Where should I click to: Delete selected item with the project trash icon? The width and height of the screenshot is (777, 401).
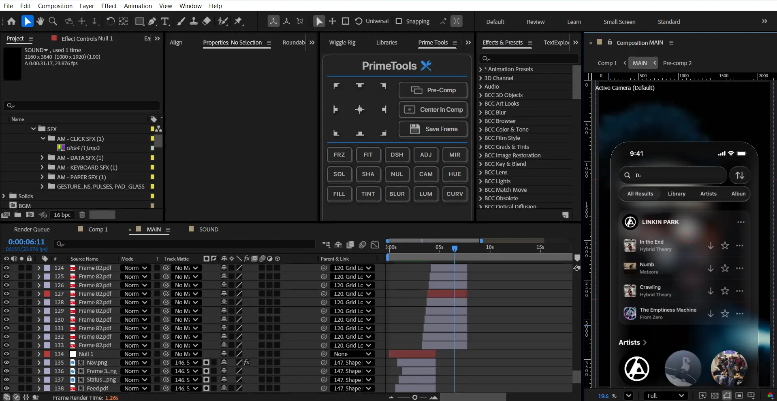tap(82, 215)
